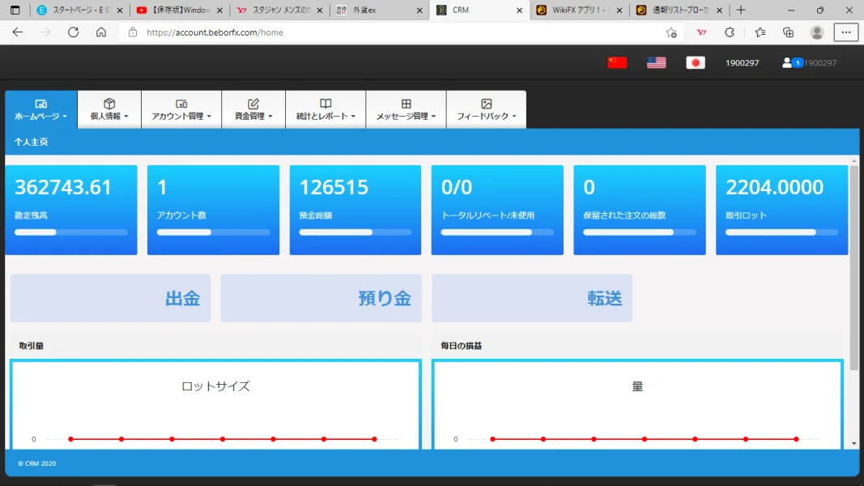864x486 pixels.
Task: Switch language to English flag
Action: coord(656,61)
